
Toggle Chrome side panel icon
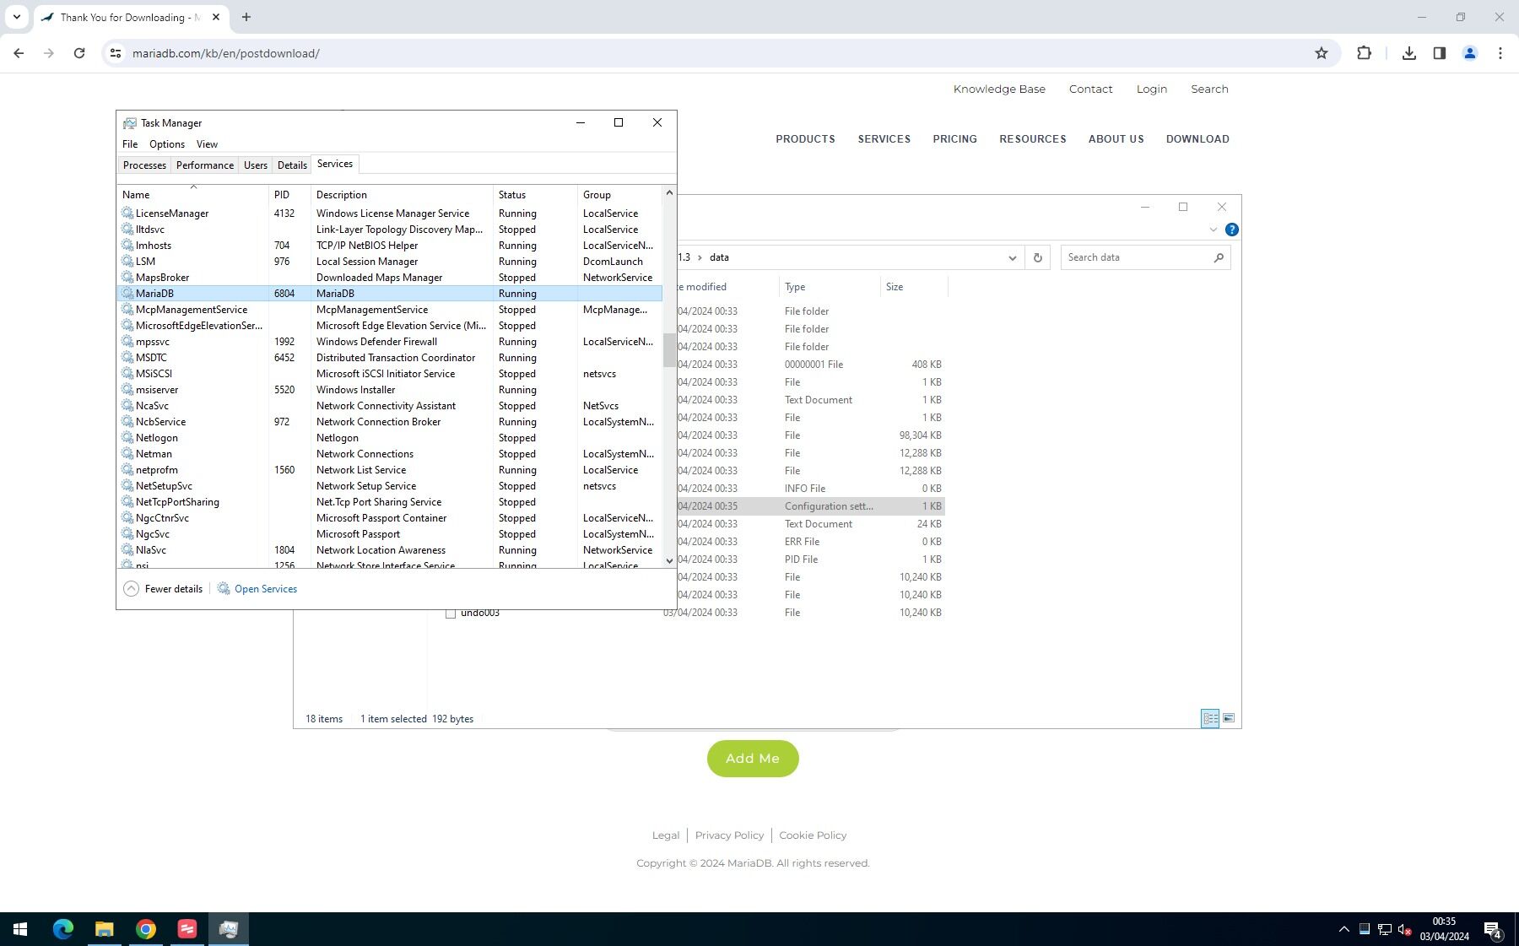click(1439, 53)
